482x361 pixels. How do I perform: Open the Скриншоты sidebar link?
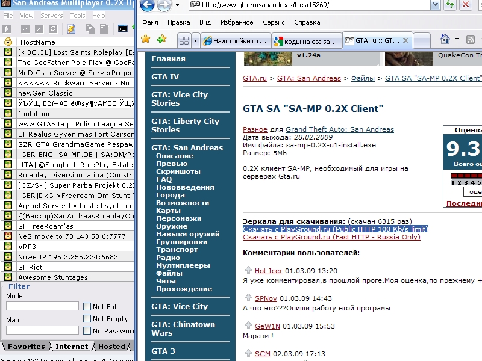(178, 171)
